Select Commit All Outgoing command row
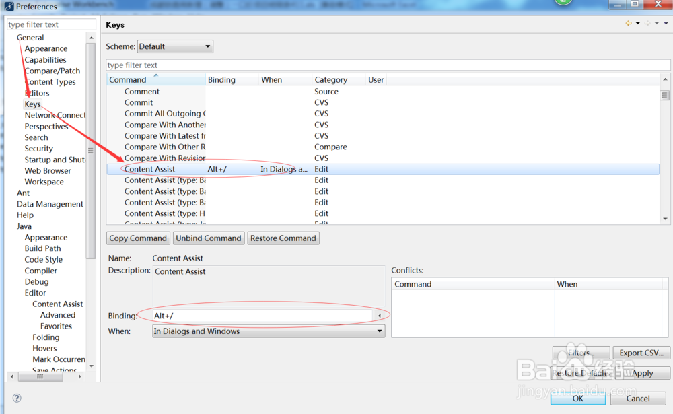 (383, 114)
